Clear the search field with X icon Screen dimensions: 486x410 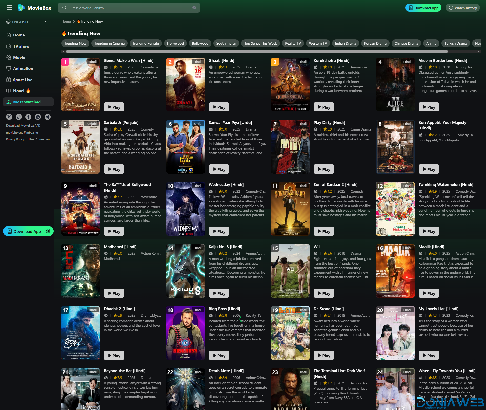point(194,8)
